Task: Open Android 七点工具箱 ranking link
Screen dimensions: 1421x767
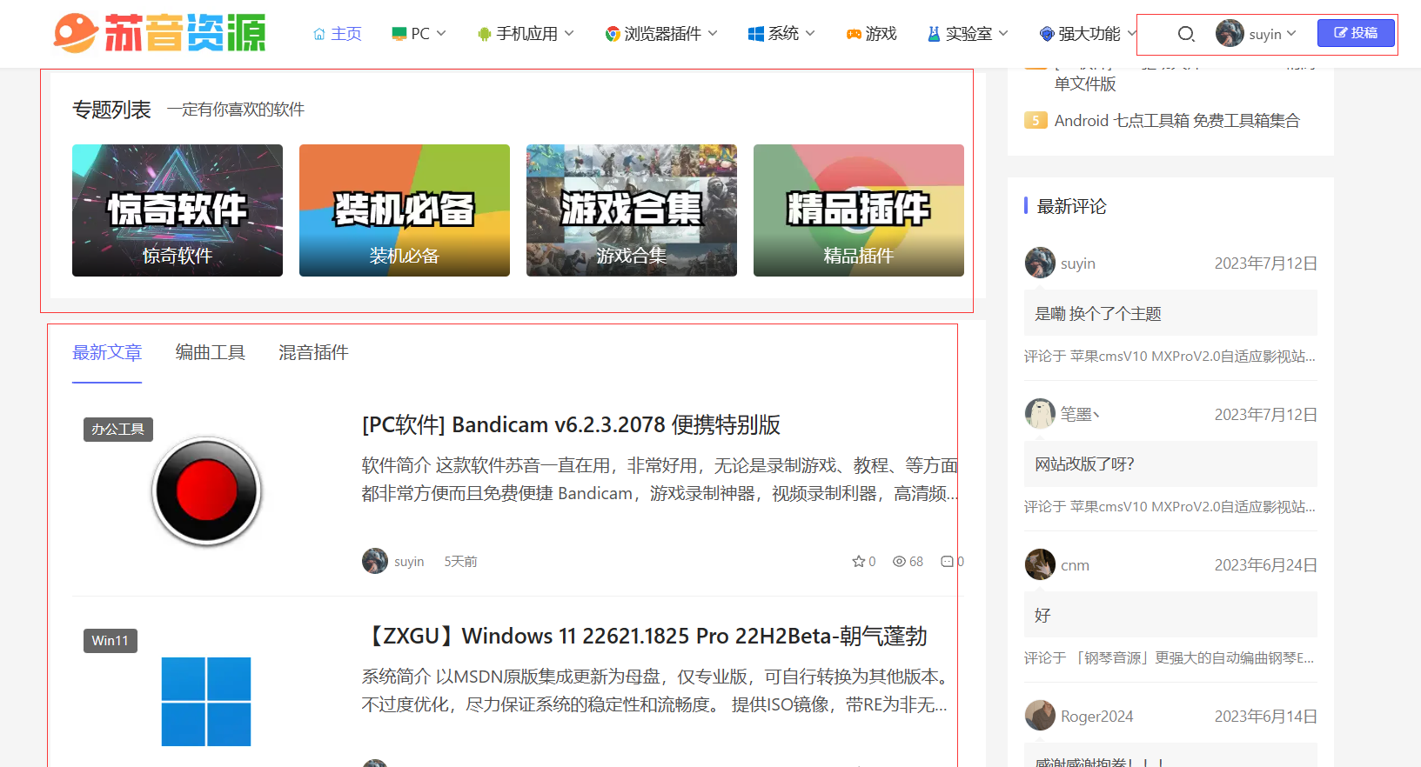Action: [1177, 121]
